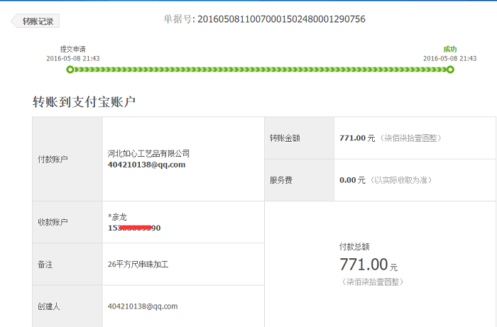Select creator email 404210138@qq.com in 创建人 row
This screenshot has width=497, height=327.
143,306
